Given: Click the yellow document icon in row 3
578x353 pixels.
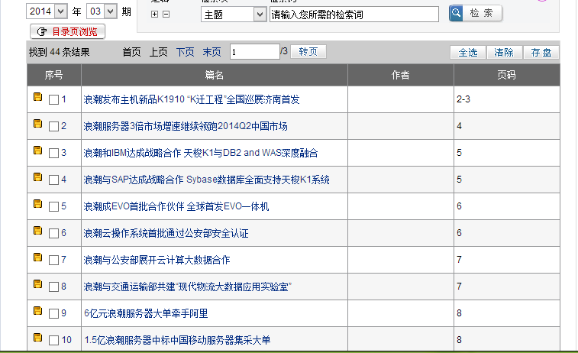Looking at the screenshot, I should click(x=37, y=150).
